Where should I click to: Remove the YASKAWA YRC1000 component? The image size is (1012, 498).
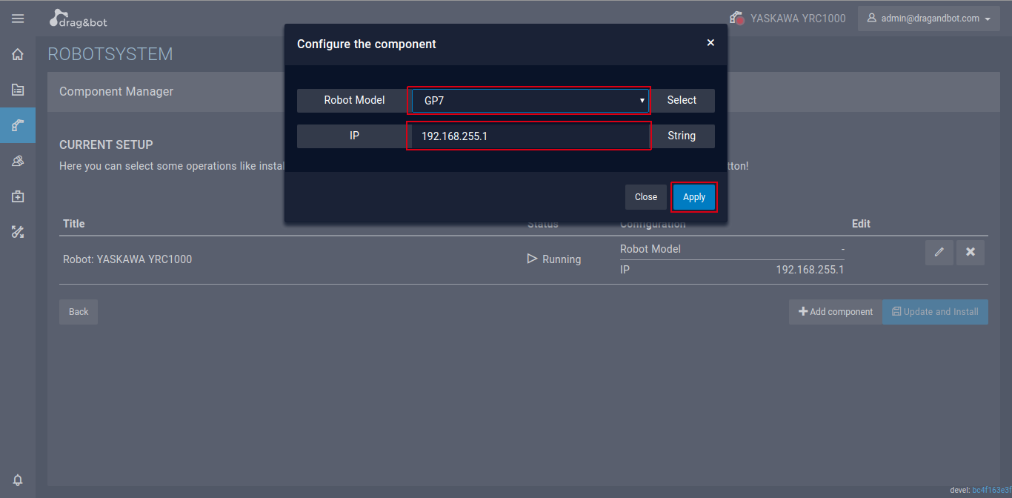click(971, 253)
